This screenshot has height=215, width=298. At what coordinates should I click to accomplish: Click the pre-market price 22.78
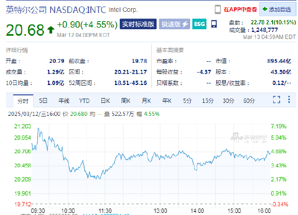coord(257,22)
